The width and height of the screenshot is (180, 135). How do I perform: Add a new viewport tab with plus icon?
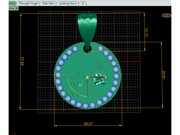click(83, 3)
